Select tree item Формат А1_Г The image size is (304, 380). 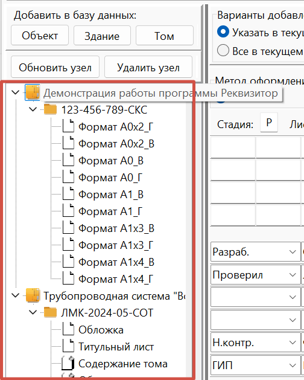(110, 211)
